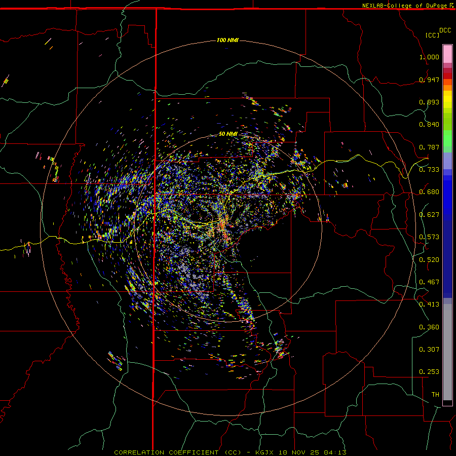Click the 0.307 color scale value
The image size is (456, 456).
429,350
